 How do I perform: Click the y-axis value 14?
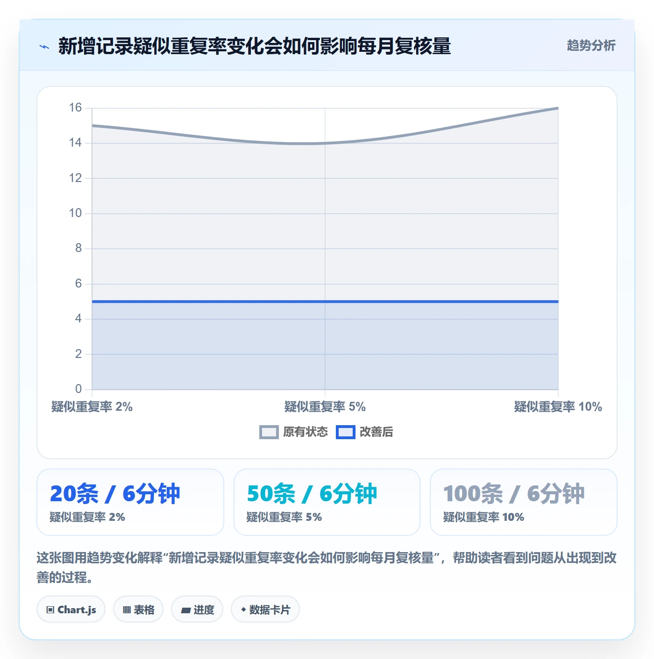[75, 143]
